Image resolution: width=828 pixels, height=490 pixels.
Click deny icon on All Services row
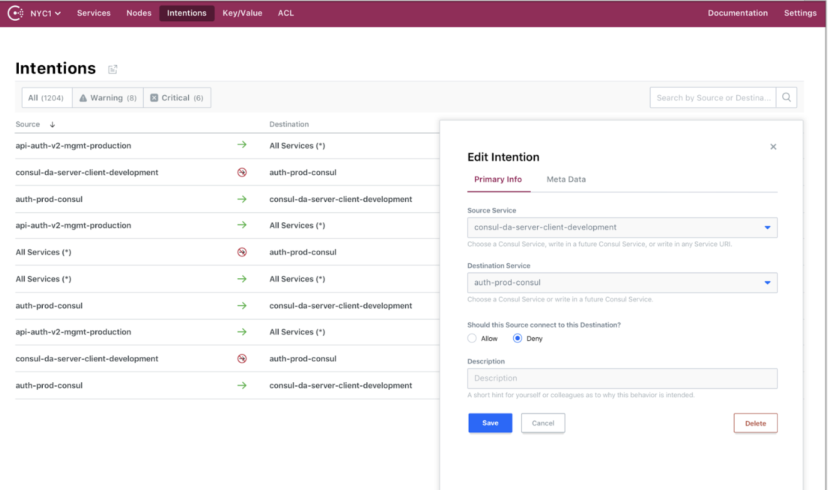pyautogui.click(x=242, y=253)
